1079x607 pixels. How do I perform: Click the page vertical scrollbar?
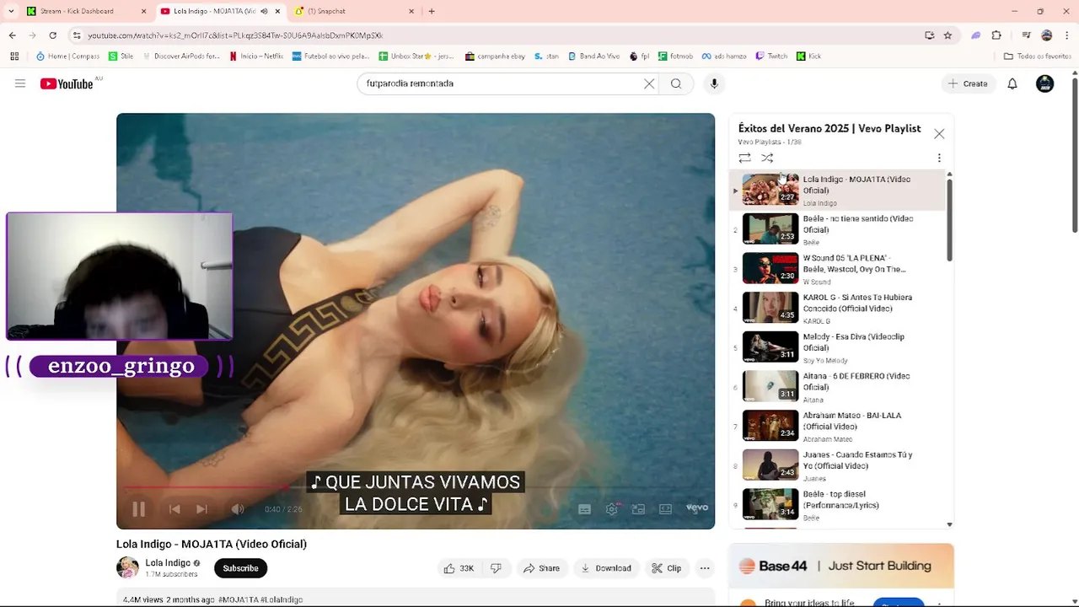(x=1075, y=156)
